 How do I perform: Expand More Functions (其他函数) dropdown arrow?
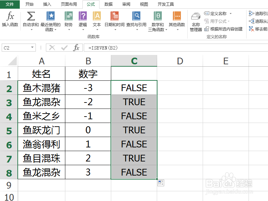click(178, 30)
